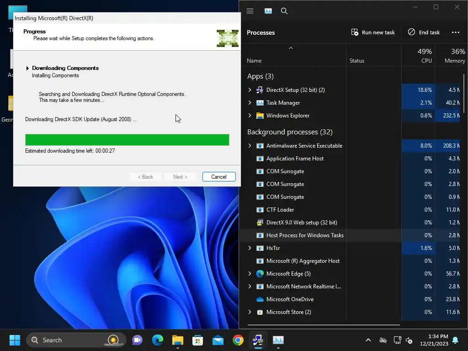Click the muted volume tray icon
This screenshot has width=468, height=351.
[x=409, y=340]
